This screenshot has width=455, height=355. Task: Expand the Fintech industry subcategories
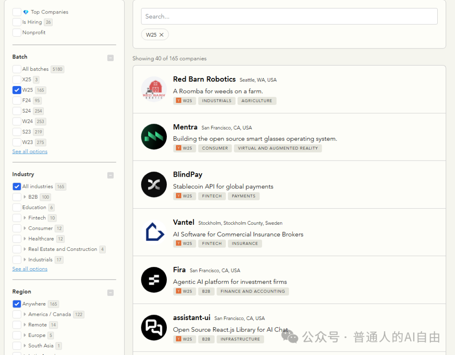25,218
